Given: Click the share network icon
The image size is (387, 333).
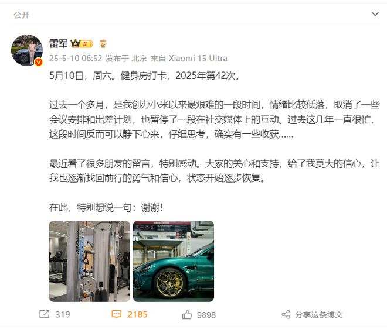Looking at the screenshot, I should point(286,314).
